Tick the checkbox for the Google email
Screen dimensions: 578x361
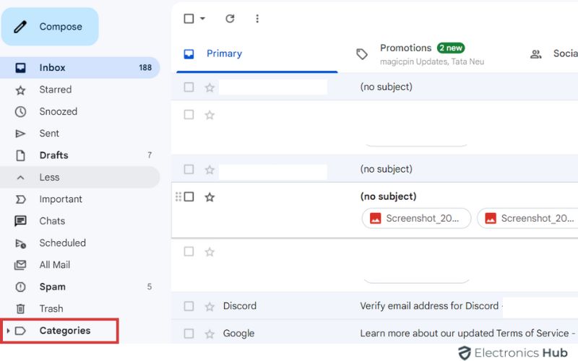pos(189,334)
